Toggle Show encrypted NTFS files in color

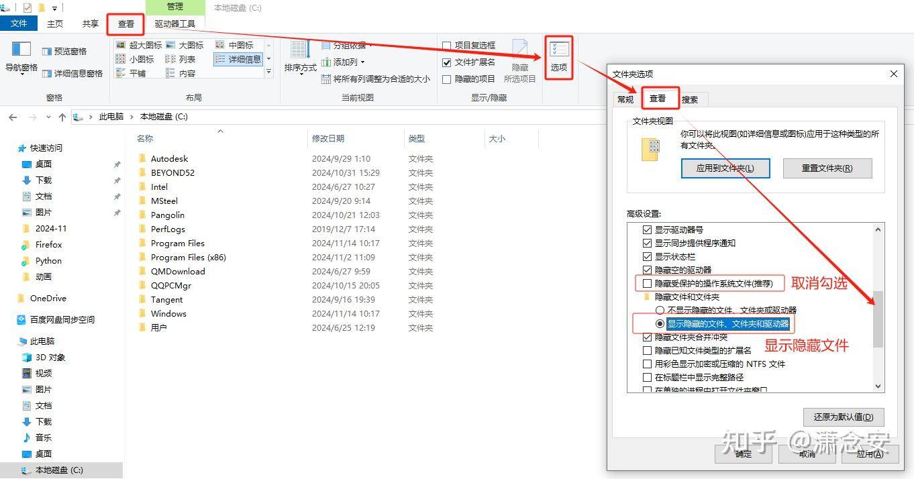647,364
